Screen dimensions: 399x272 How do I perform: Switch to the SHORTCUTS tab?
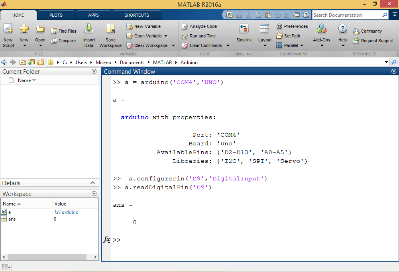pos(137,15)
